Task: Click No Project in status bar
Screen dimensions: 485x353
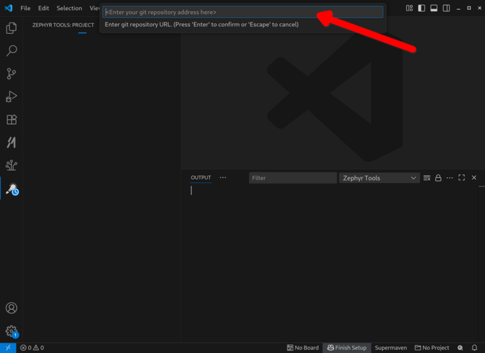Action: pyautogui.click(x=432, y=348)
